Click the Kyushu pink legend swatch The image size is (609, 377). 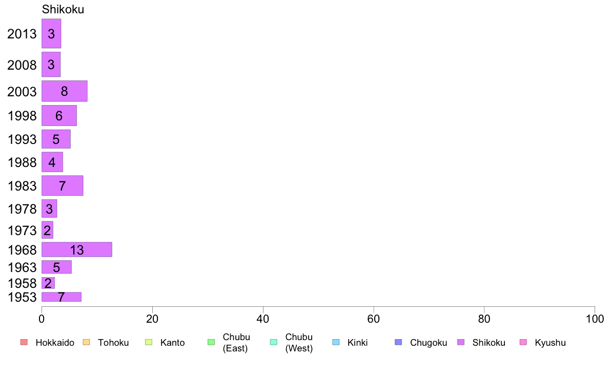pos(523,342)
